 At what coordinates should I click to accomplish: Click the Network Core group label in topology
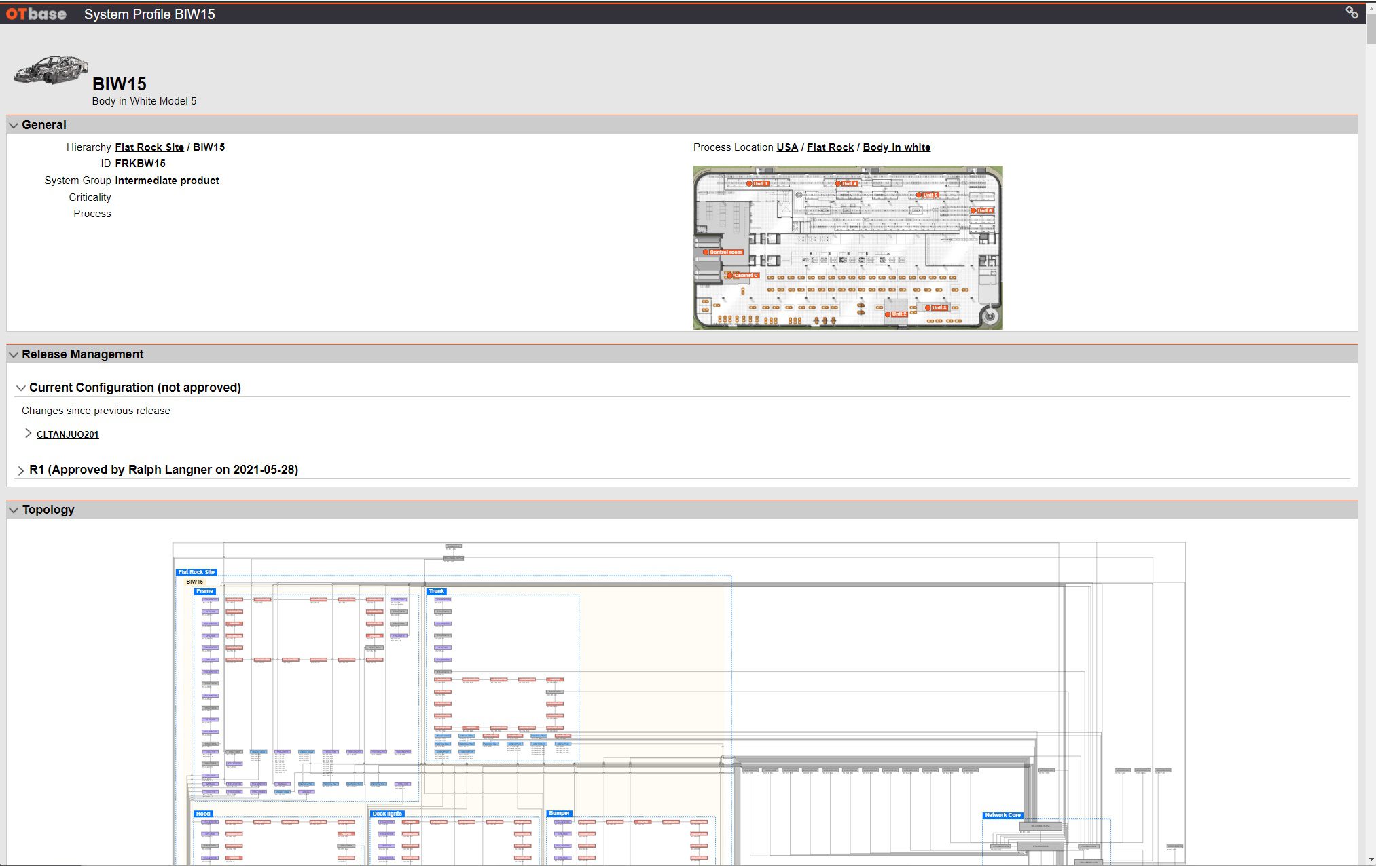tap(1002, 815)
